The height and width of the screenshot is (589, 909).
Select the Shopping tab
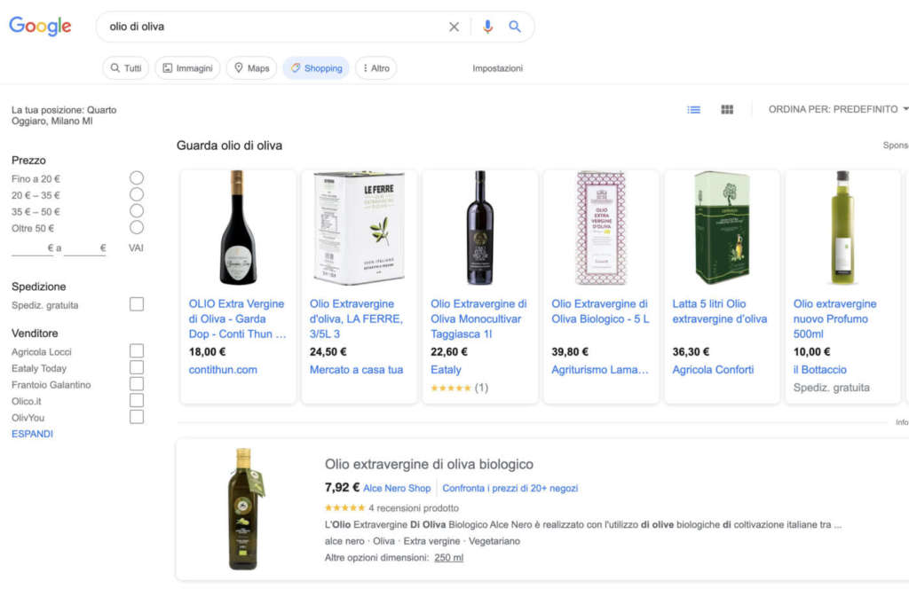[316, 67]
